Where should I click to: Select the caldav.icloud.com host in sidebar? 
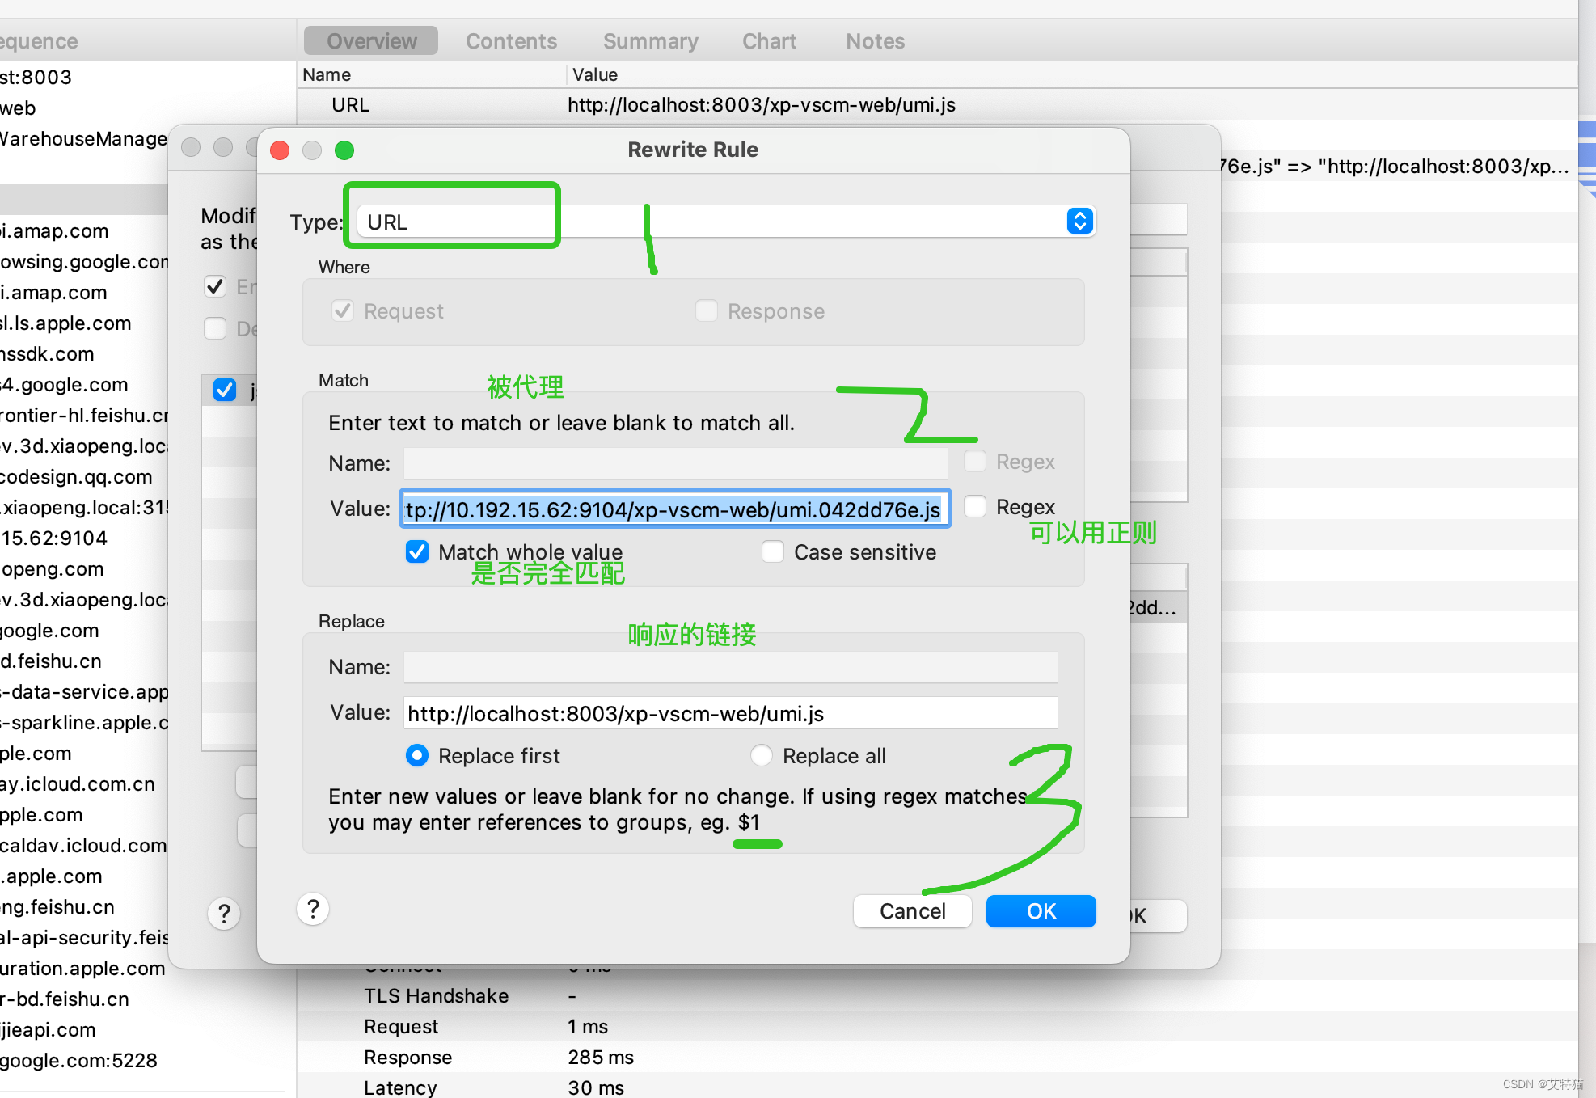click(83, 846)
